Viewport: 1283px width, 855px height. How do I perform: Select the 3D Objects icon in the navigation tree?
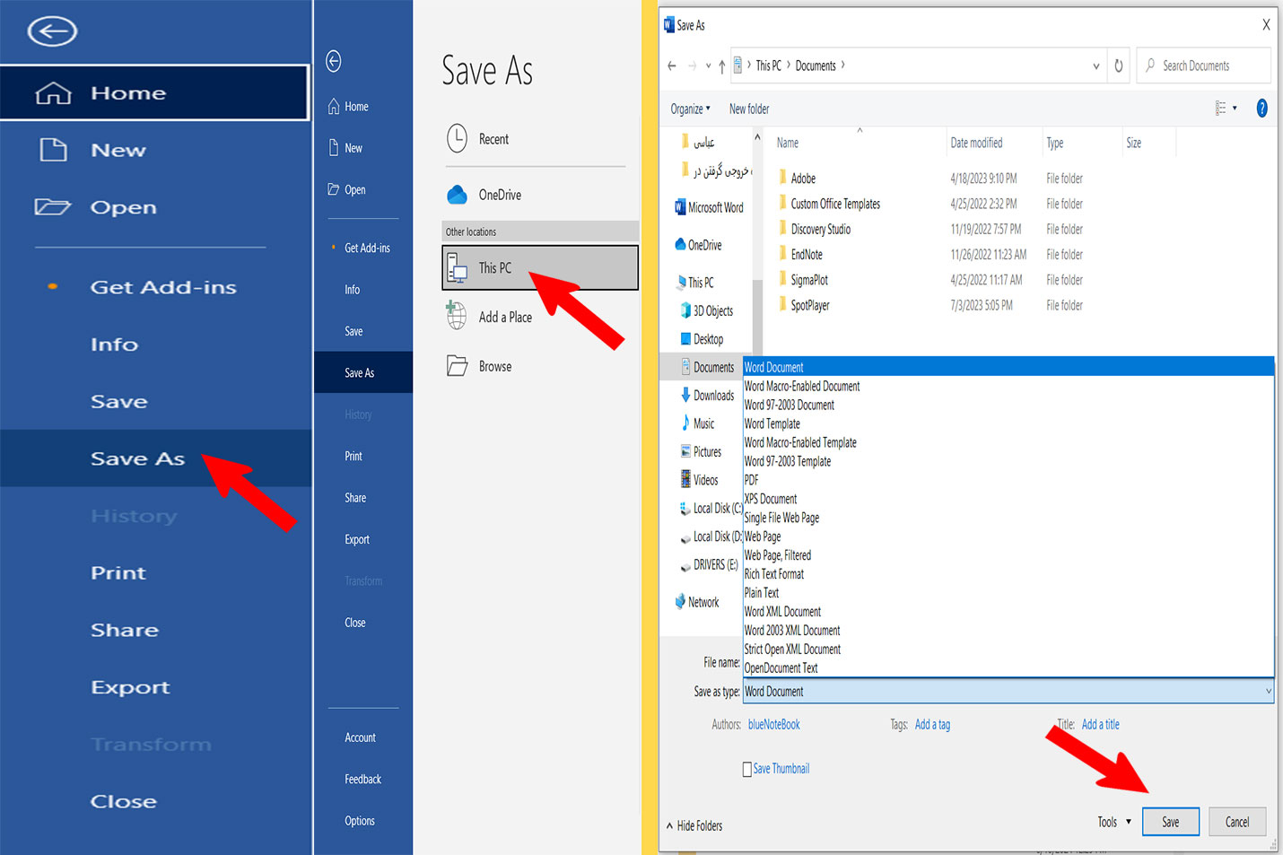(x=685, y=310)
